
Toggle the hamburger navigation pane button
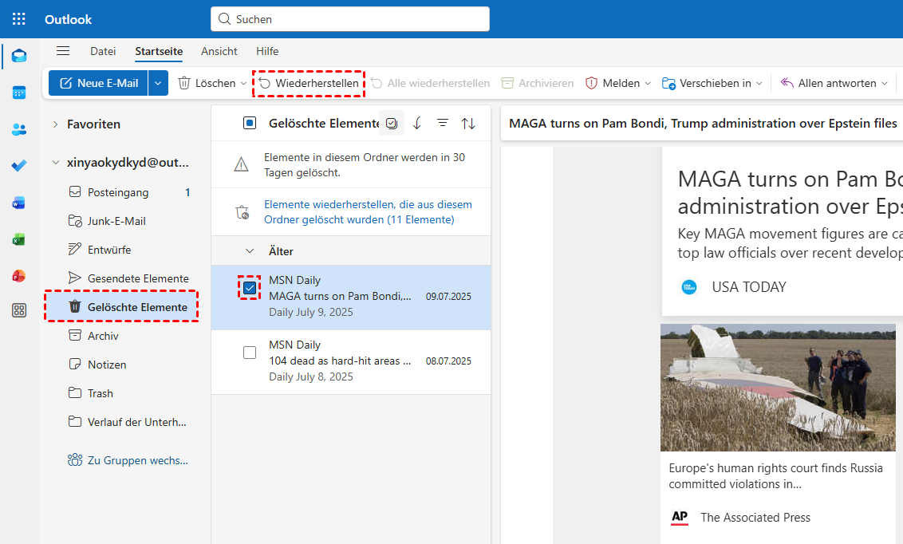[63, 51]
